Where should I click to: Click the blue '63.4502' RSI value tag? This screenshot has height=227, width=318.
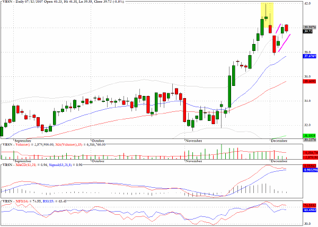coord(310,210)
